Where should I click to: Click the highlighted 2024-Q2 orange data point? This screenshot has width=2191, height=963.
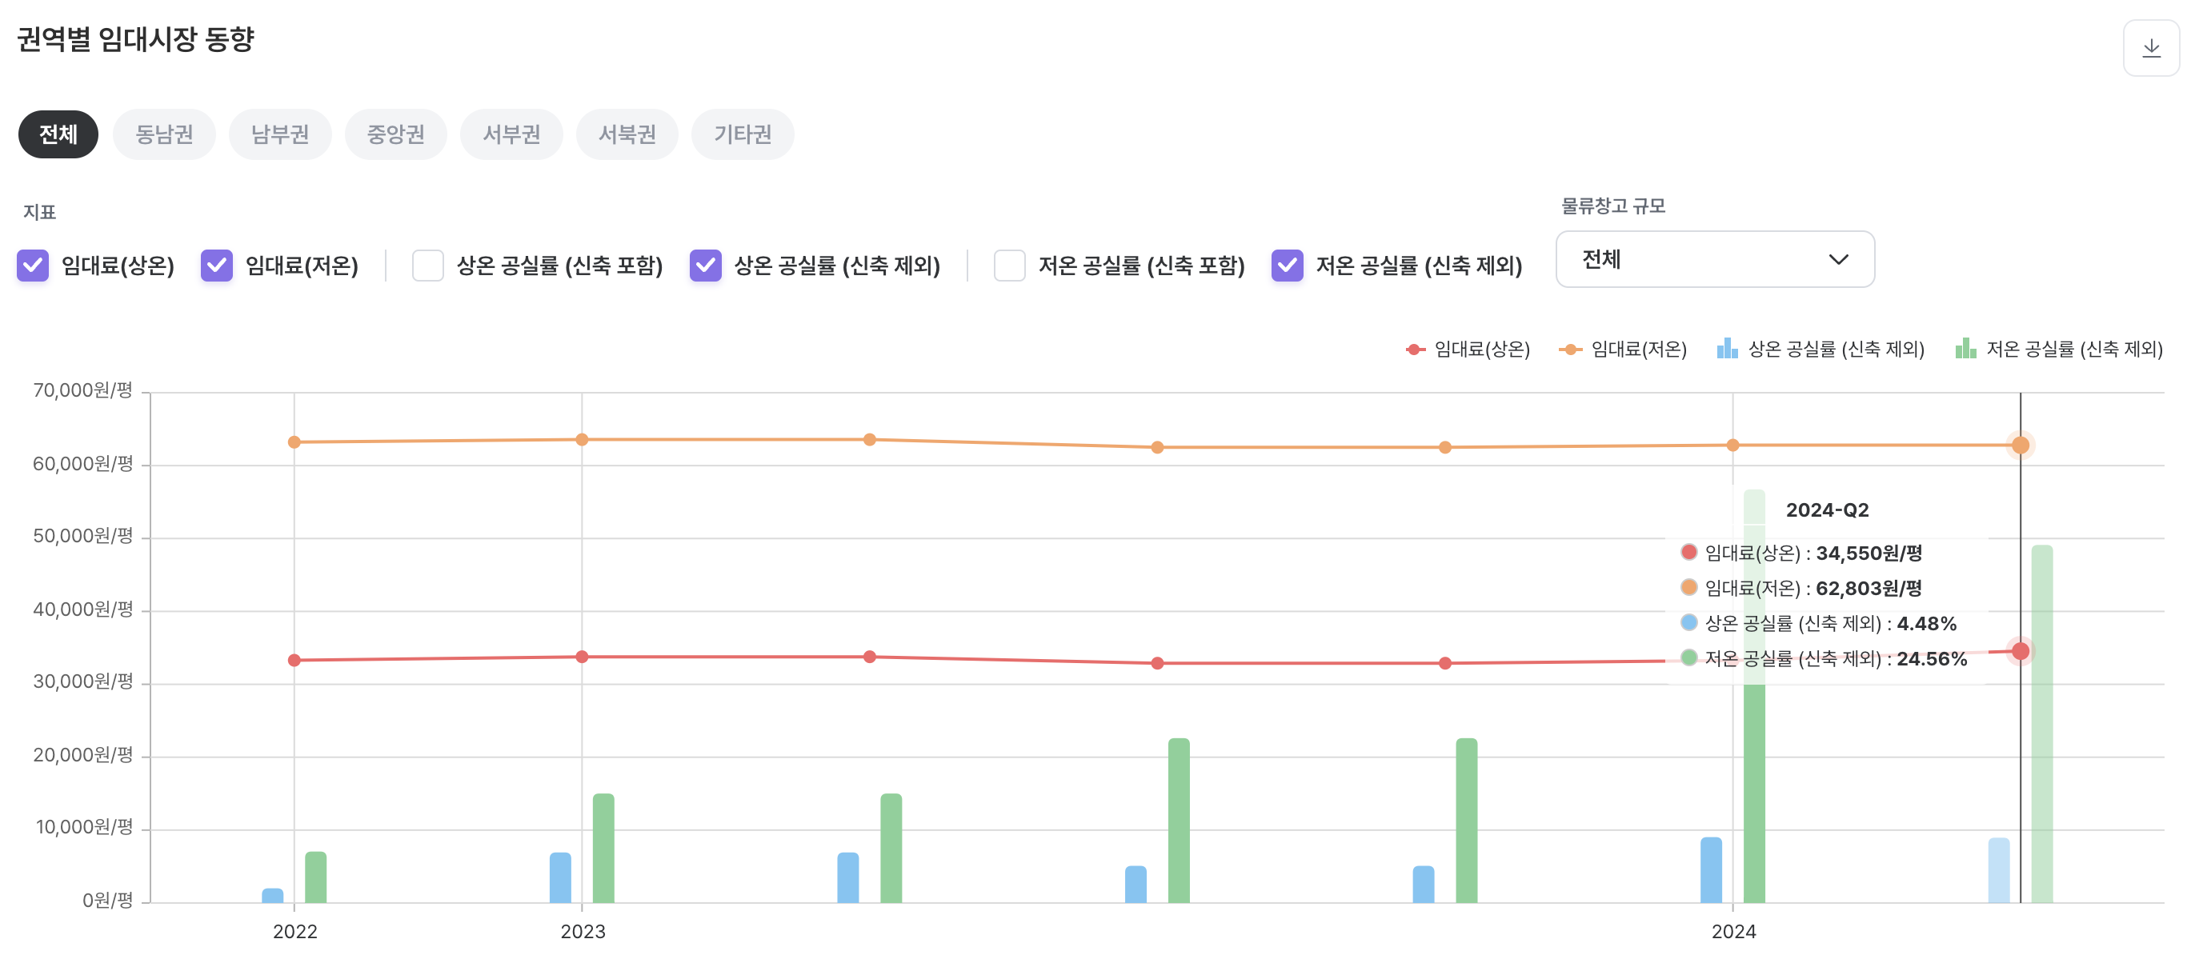point(2020,446)
